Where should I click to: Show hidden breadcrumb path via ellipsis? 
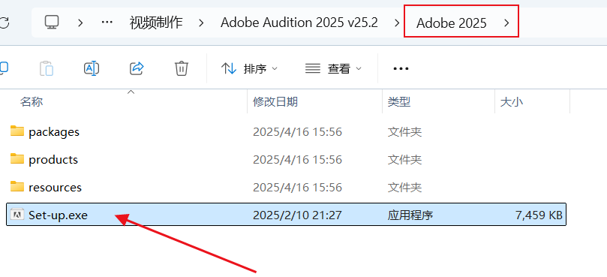point(107,23)
